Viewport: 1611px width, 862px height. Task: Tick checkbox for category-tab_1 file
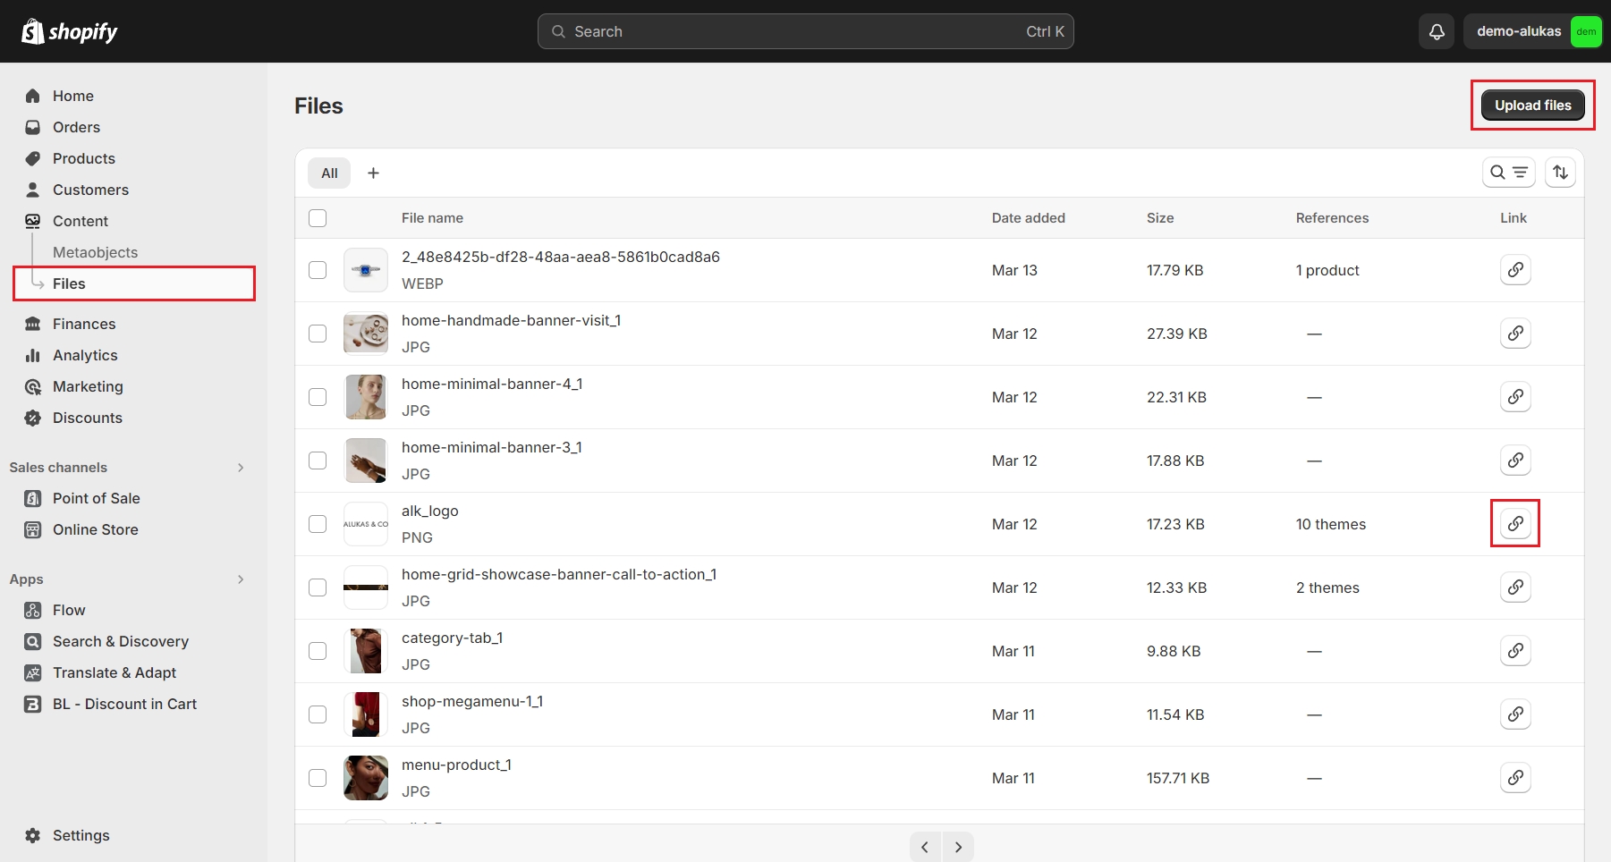click(x=318, y=651)
